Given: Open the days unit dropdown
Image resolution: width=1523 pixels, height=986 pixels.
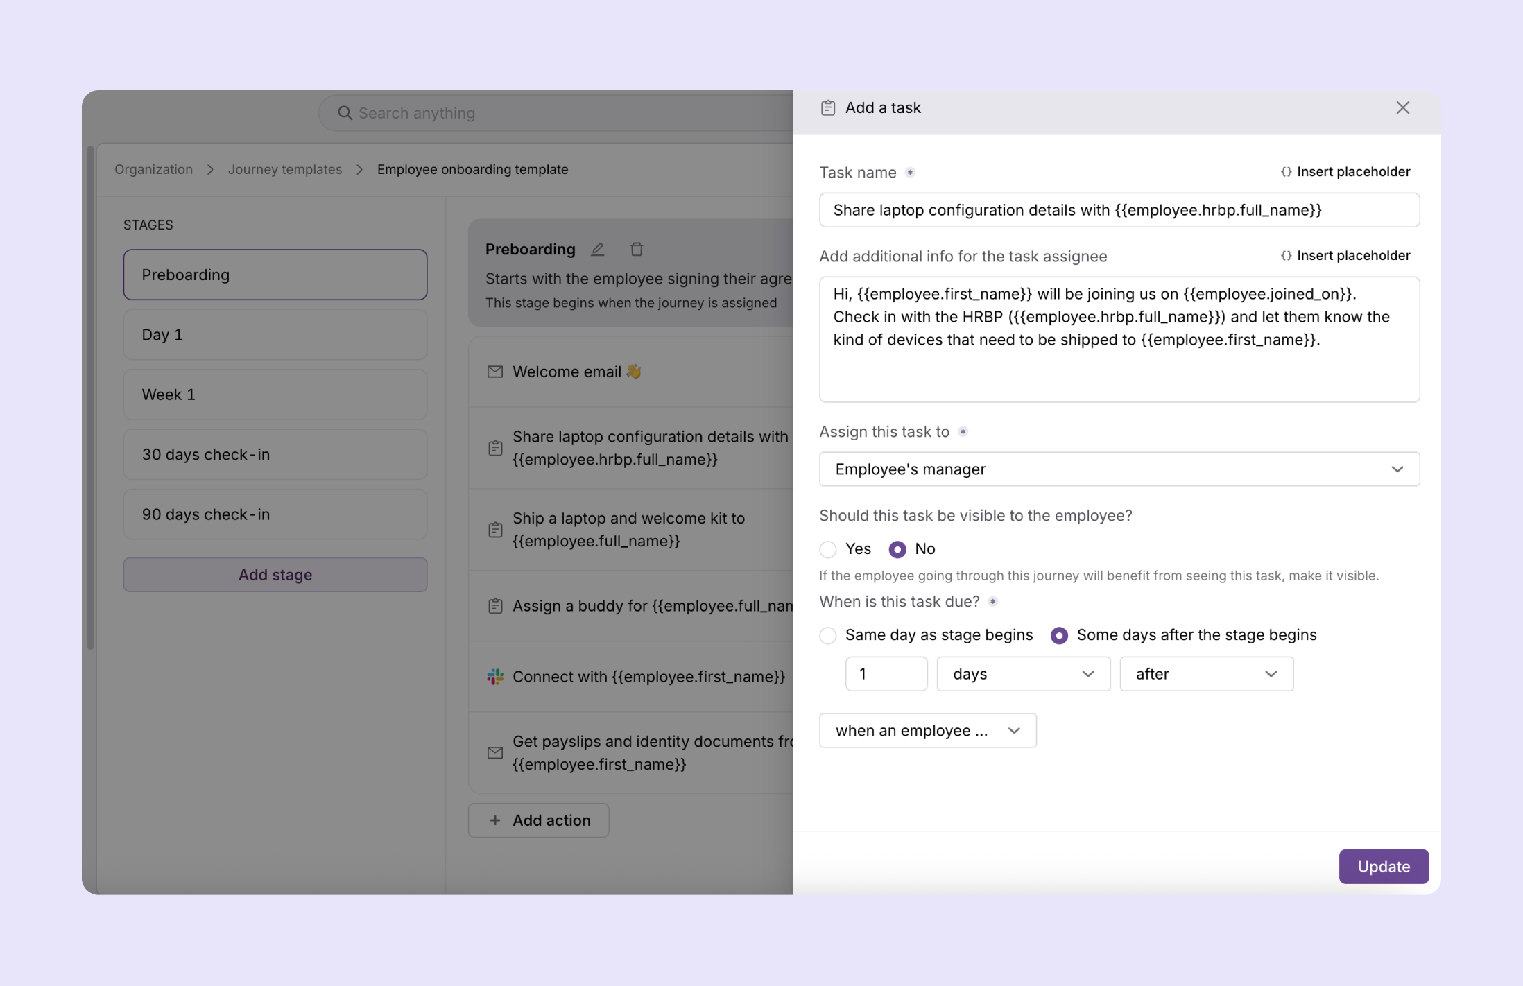Looking at the screenshot, I should pyautogui.click(x=1022, y=673).
